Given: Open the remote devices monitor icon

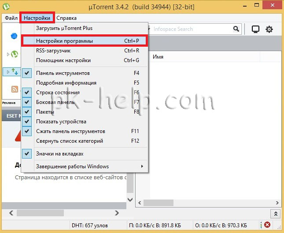Looking at the screenshot, I should click(255, 29).
